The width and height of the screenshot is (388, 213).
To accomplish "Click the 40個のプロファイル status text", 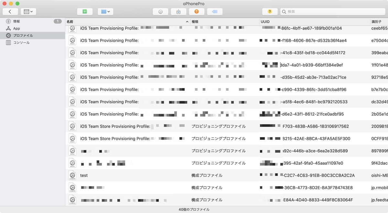I will 194,209.
